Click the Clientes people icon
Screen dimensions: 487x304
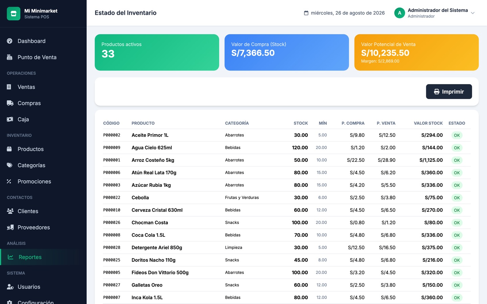[x=10, y=211]
